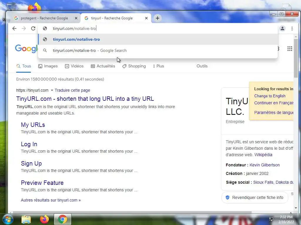Expand the Plus more-options menu

[158, 66]
